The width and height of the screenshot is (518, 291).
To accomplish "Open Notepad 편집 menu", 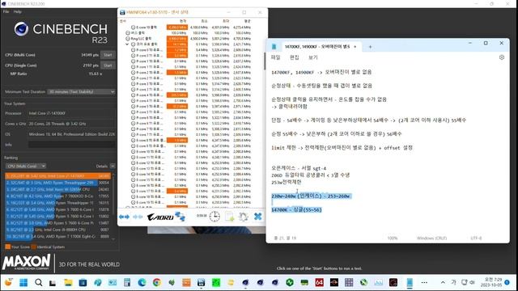I will tap(295, 57).
